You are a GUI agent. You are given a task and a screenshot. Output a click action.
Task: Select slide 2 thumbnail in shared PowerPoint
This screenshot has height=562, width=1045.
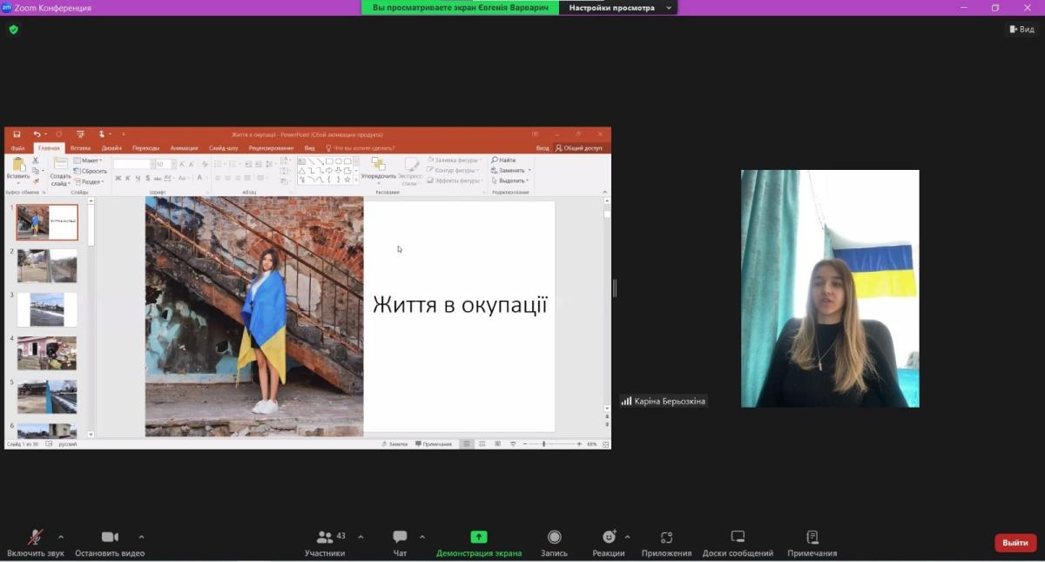[47, 266]
